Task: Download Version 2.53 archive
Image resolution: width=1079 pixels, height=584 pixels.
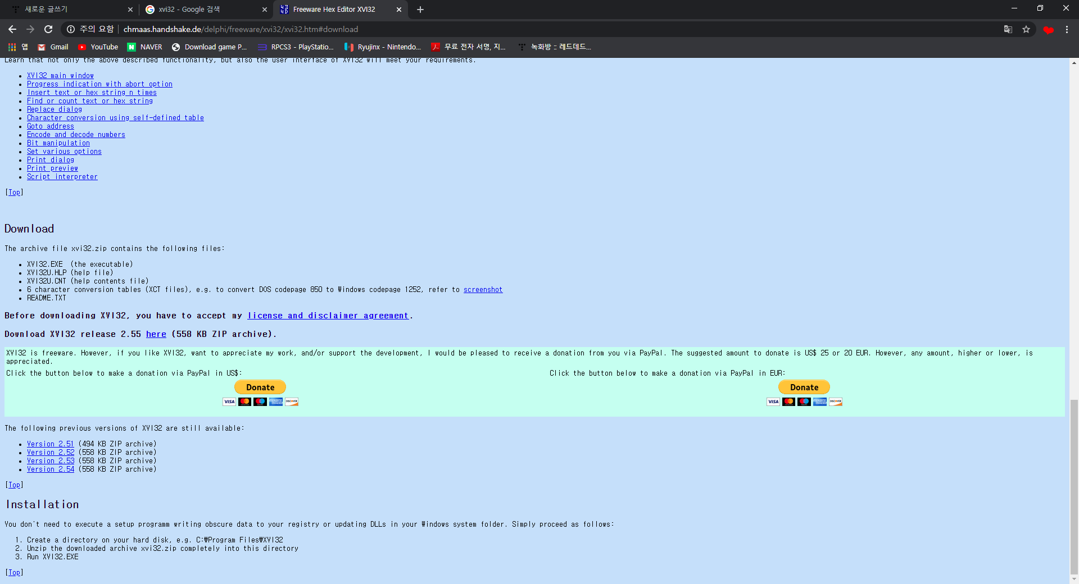Action: 51,461
